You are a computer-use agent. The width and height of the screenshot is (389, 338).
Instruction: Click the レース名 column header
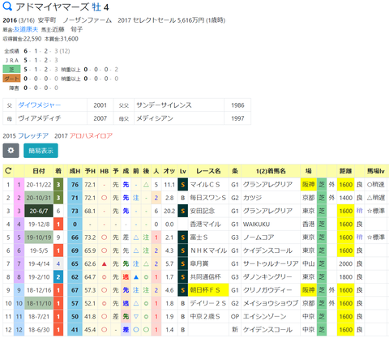pyautogui.click(x=208, y=171)
